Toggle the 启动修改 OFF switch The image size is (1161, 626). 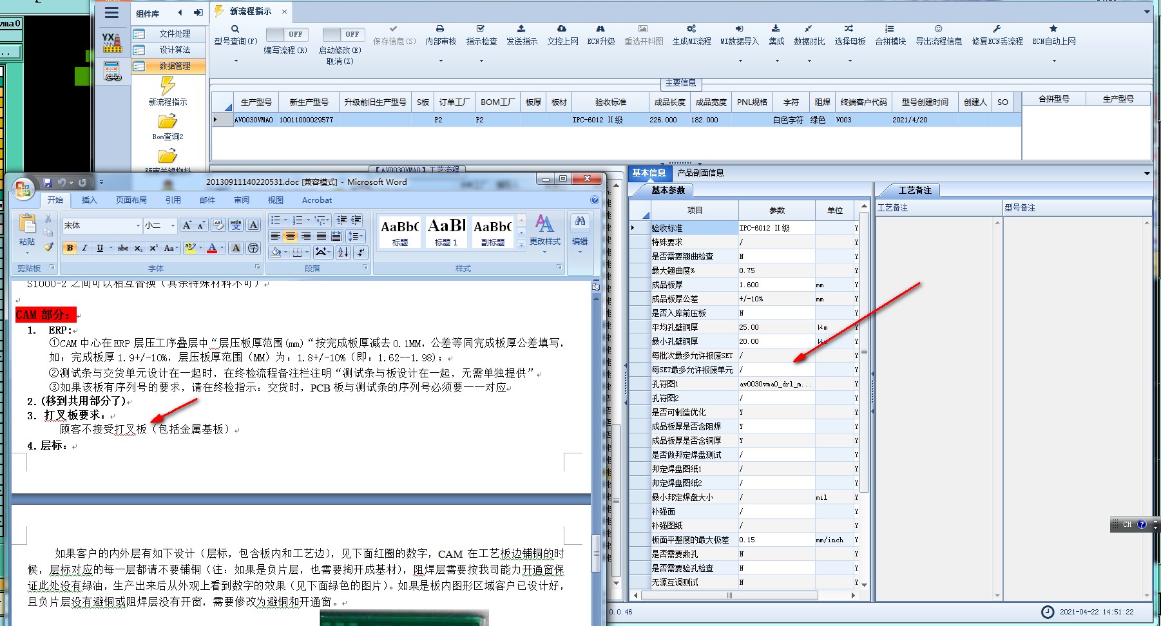coord(344,34)
